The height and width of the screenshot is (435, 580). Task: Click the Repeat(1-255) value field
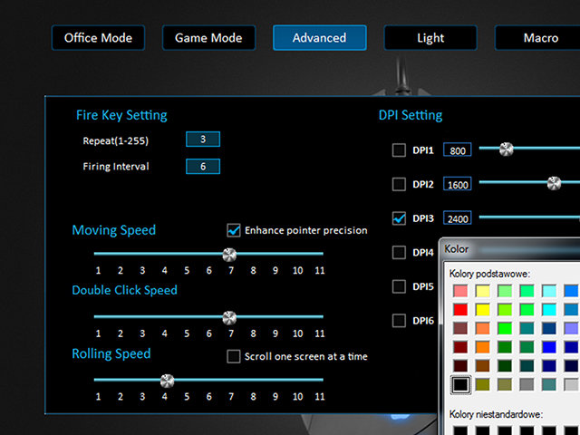(203, 140)
